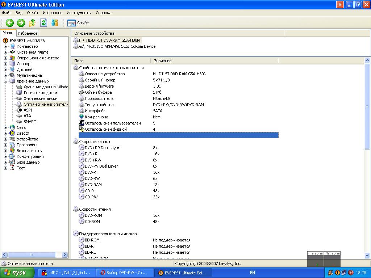This screenshot has width=371, height=278.
Task: Open the Инструменты menu
Action: point(79,13)
